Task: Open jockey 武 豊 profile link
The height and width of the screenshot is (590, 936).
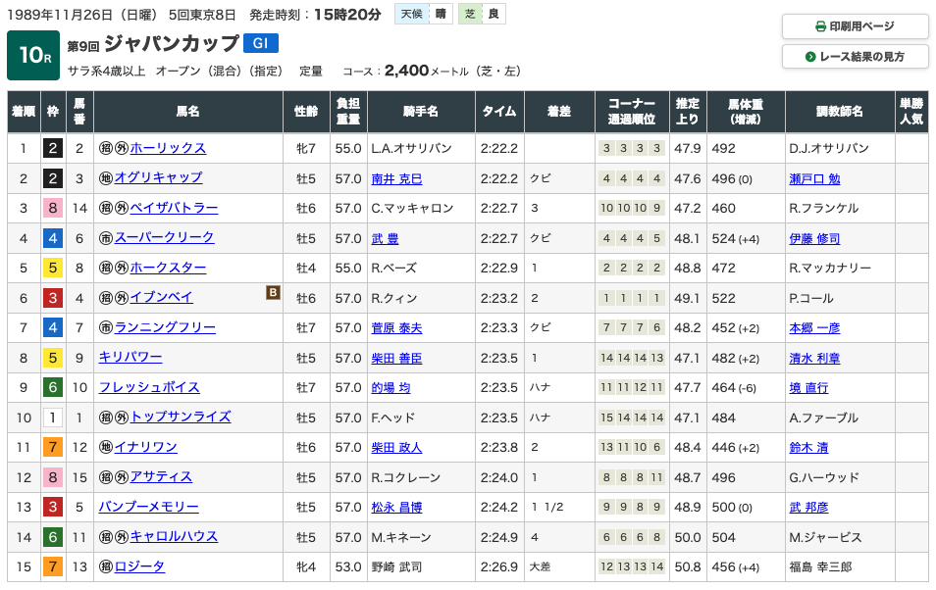Action: click(385, 238)
